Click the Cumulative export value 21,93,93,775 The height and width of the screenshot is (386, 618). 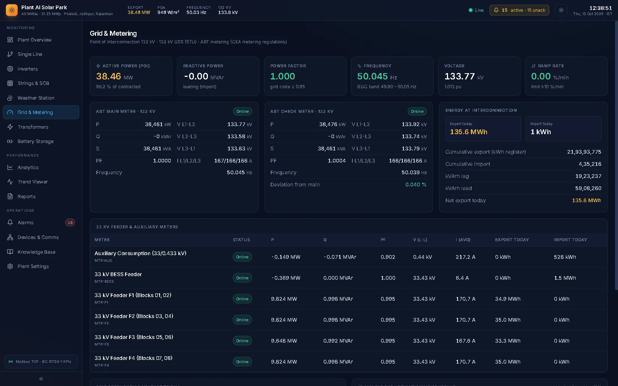coord(584,152)
